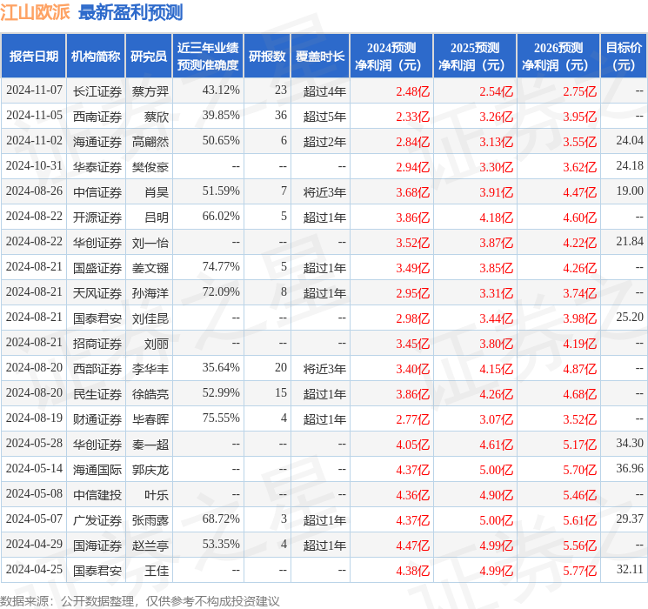Click the 近三年业绩预测准确度 column header
Screen dimensions: 648x609
click(208, 57)
